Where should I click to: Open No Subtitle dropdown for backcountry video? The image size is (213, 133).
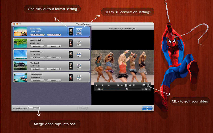coord(38,35)
